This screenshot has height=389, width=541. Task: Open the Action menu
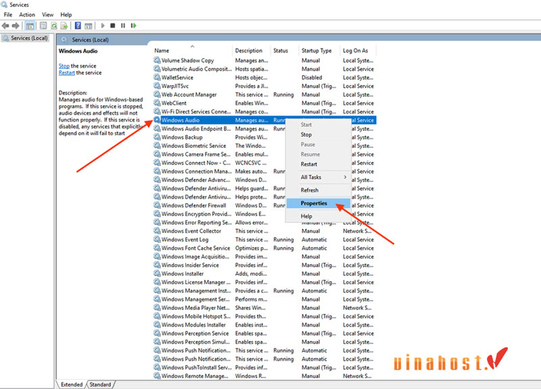click(28, 14)
